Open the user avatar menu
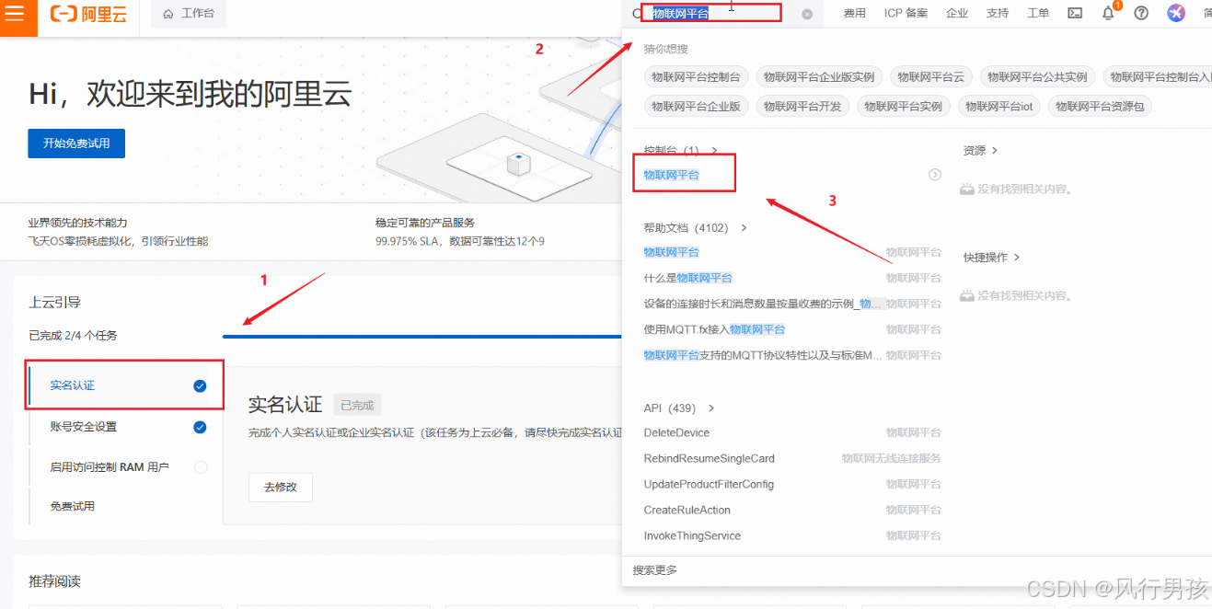This screenshot has height=609, width=1212. tap(1176, 13)
